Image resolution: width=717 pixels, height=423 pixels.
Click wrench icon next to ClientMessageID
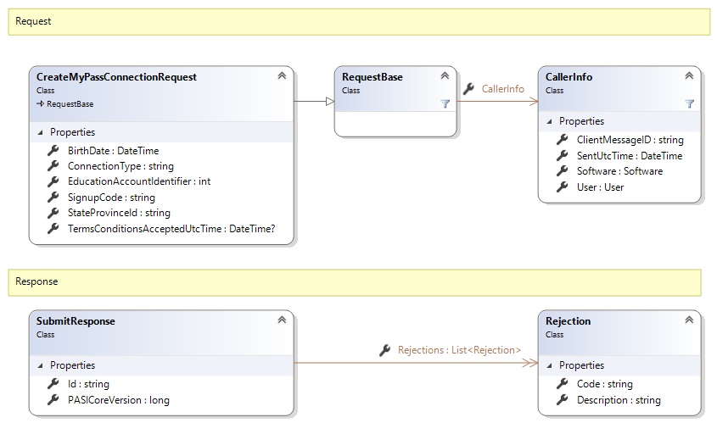[563, 140]
